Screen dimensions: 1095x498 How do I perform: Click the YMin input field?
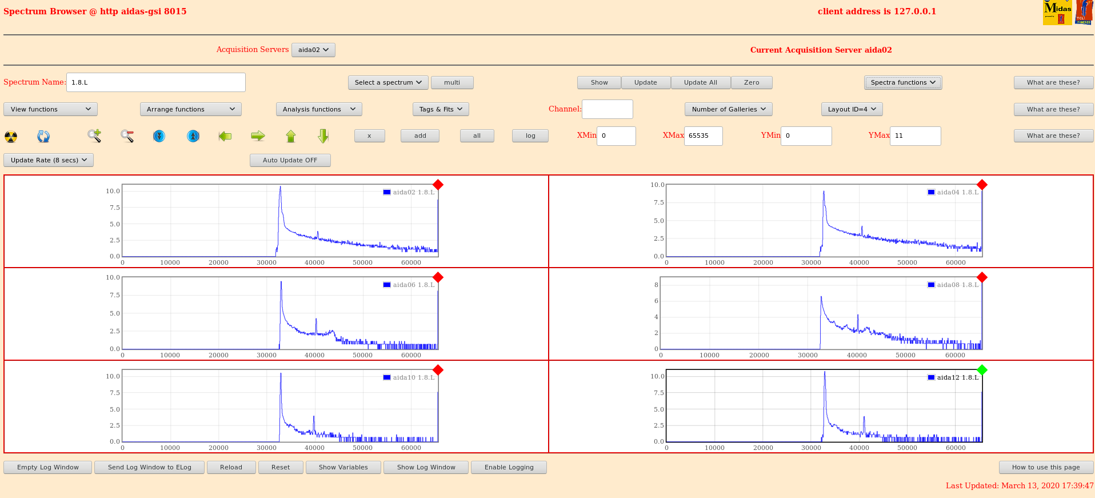point(806,136)
